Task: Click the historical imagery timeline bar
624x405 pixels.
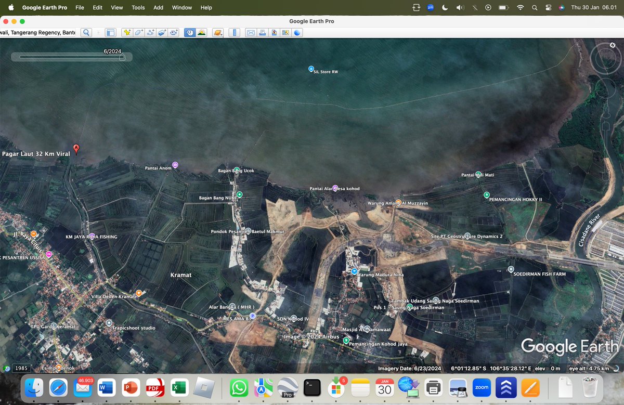Action: tap(72, 57)
